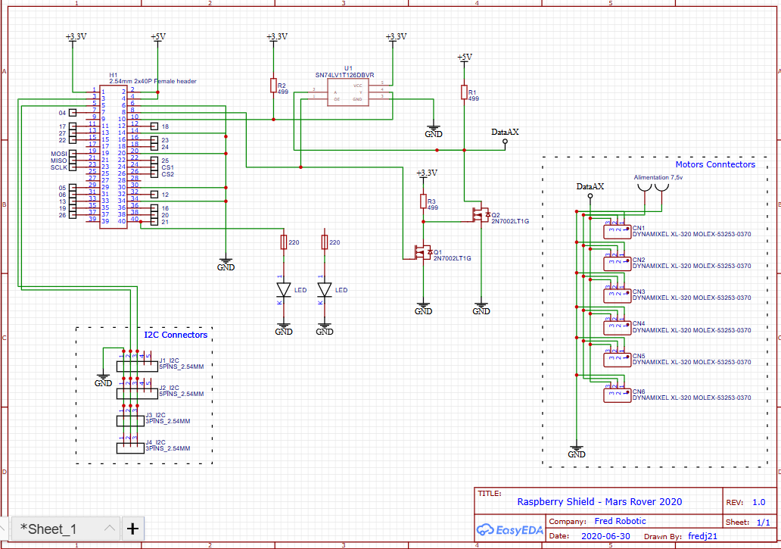This screenshot has height=549, width=781.
Task: Select connector CN2 Dynamixel XL-320
Action: coord(617,264)
